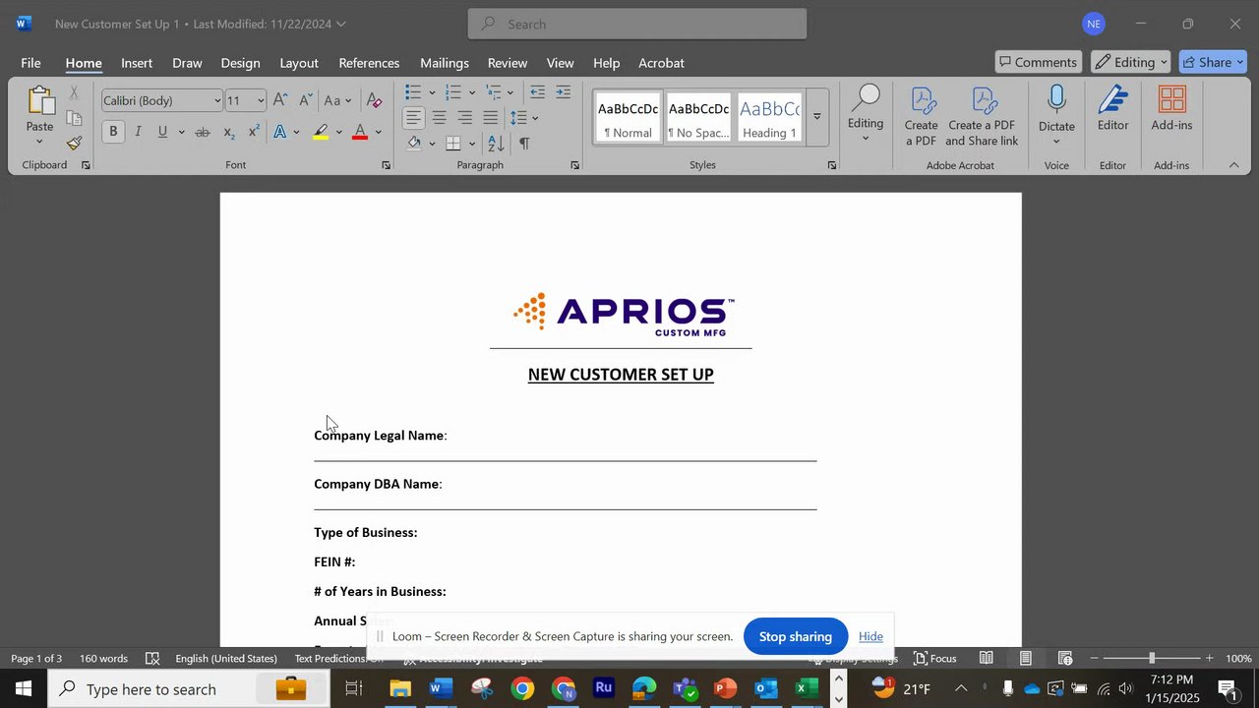Adjust the zoom slider handle
The height and width of the screenshot is (708, 1259).
(x=1152, y=659)
